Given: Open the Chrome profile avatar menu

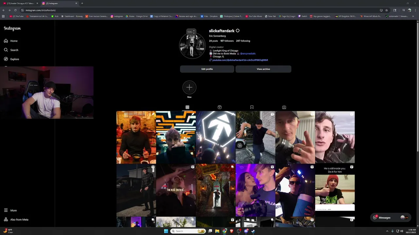Looking at the screenshot, I should (x=409, y=10).
